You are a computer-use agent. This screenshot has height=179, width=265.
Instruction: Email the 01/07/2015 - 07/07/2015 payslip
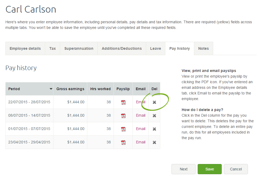141,129
